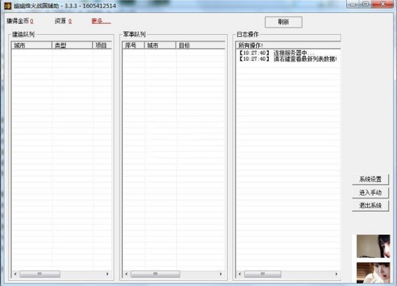Click right arrow of 军事队列 scrollbar
Image resolution: width=397 pixels, height=286 pixels.
point(221,273)
